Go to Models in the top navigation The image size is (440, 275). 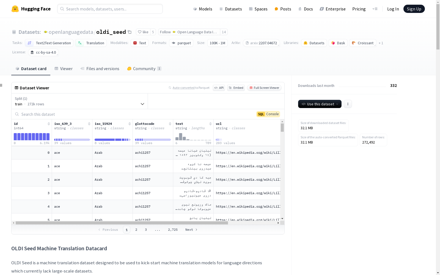[203, 9]
